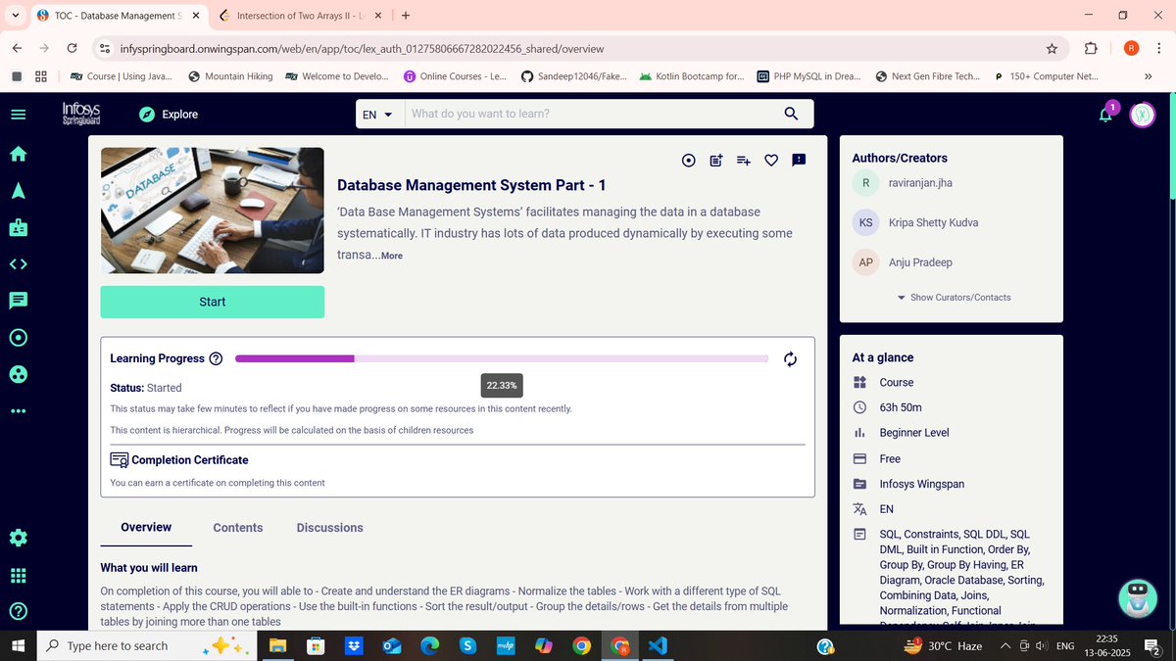The height and width of the screenshot is (661, 1176).
Task: Click the Start course button
Action: (x=213, y=302)
